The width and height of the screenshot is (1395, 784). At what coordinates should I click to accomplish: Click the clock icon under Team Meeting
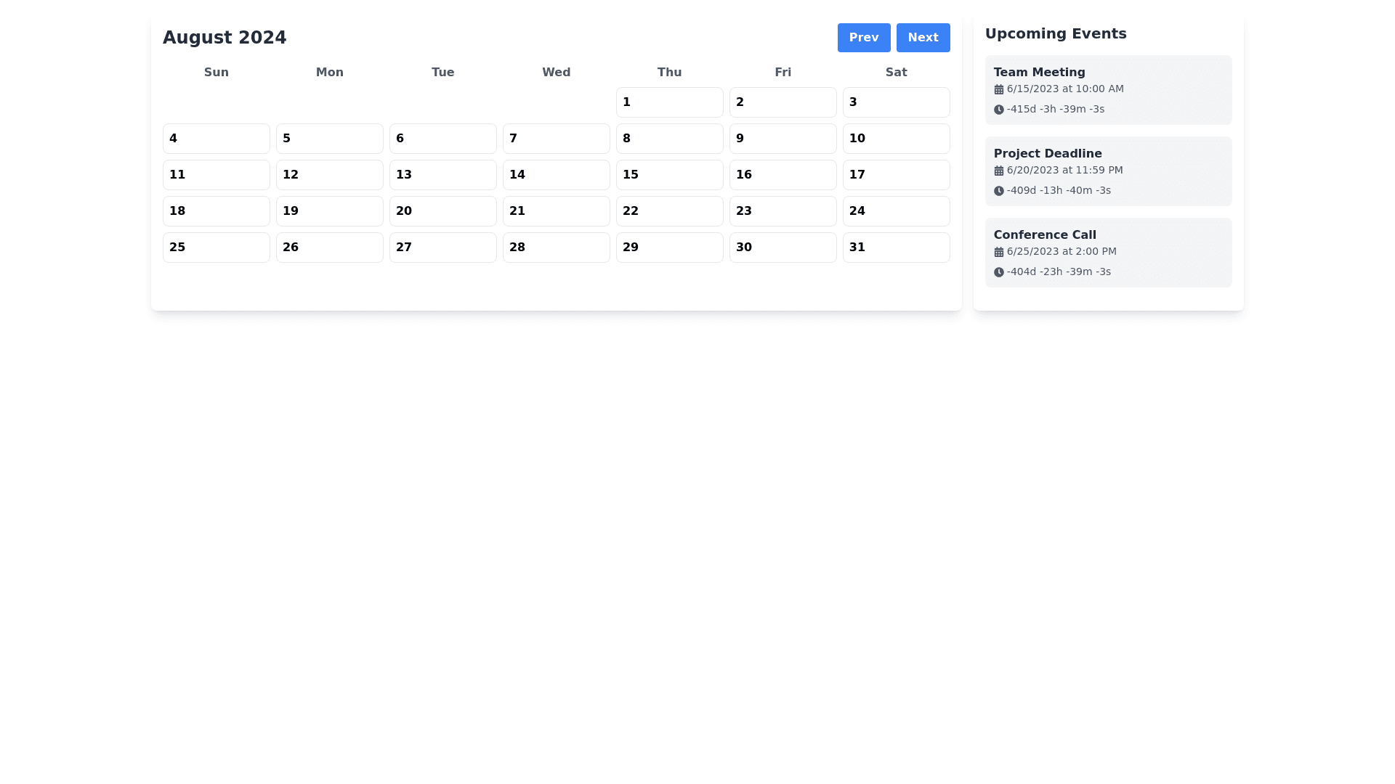click(998, 110)
